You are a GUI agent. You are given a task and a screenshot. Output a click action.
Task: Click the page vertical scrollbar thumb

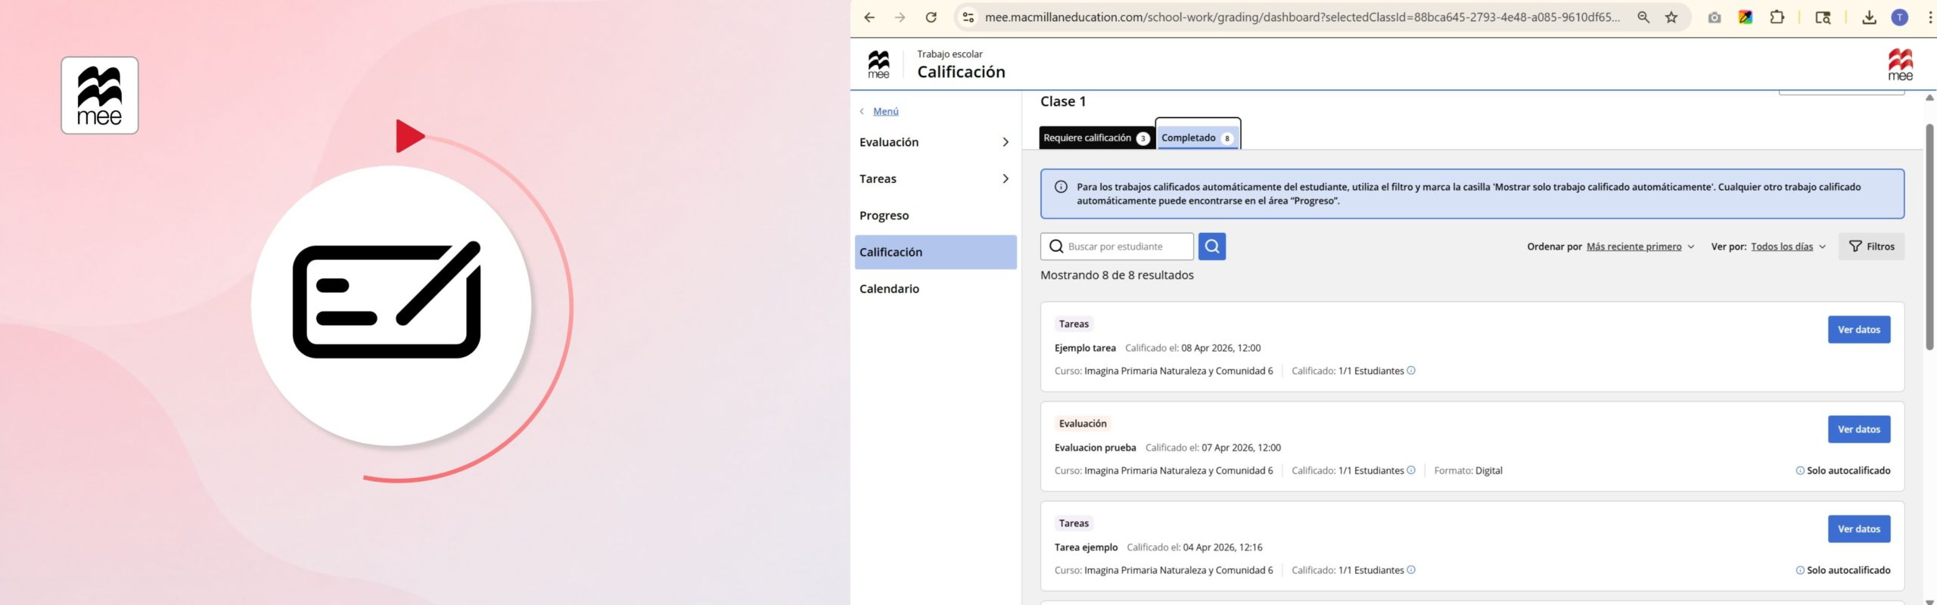1929,236
